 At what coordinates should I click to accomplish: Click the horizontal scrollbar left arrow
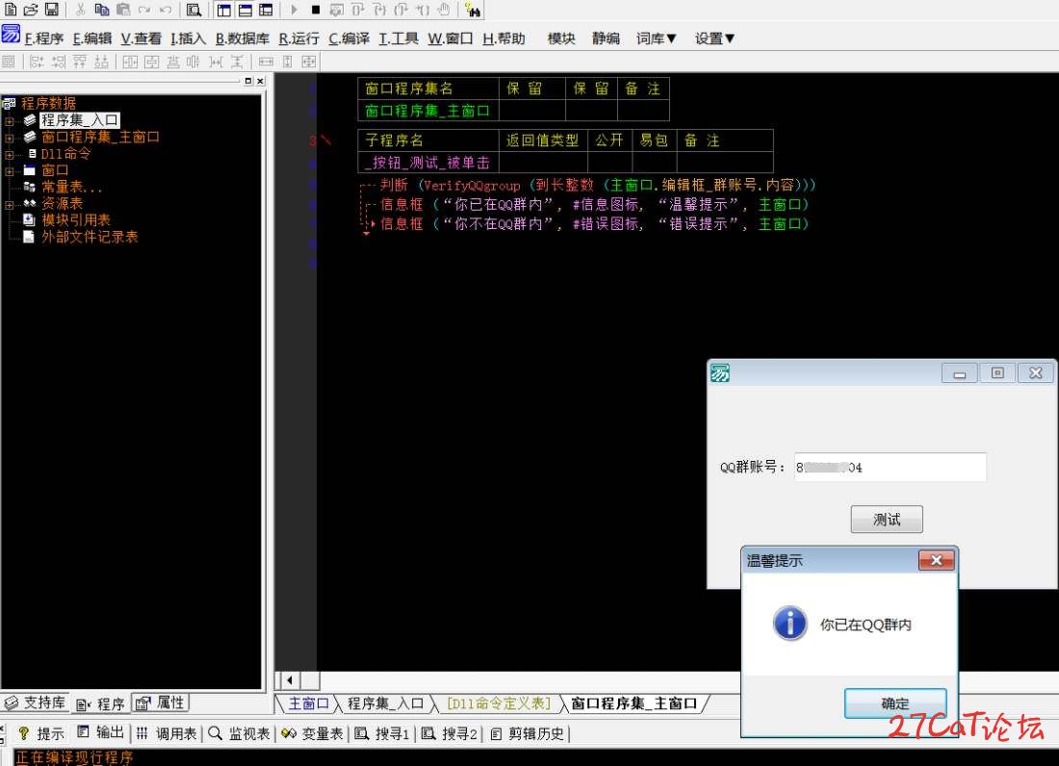pos(290,680)
